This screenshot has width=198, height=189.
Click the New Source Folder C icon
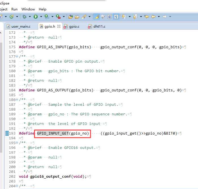(1, 17)
